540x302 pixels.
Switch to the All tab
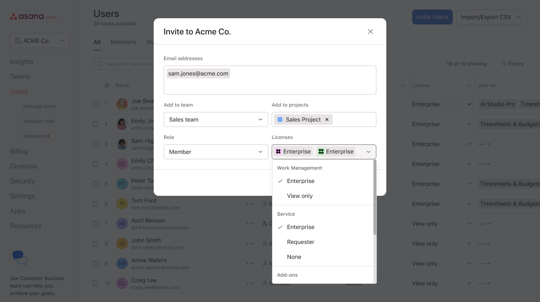point(97,42)
